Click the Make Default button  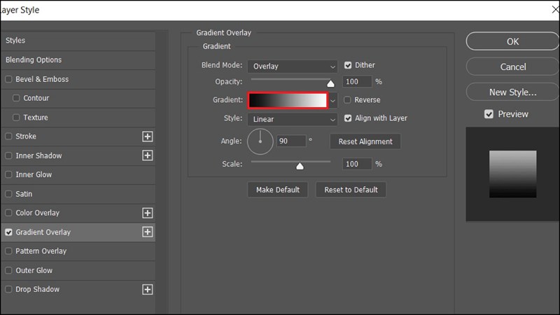coord(277,190)
